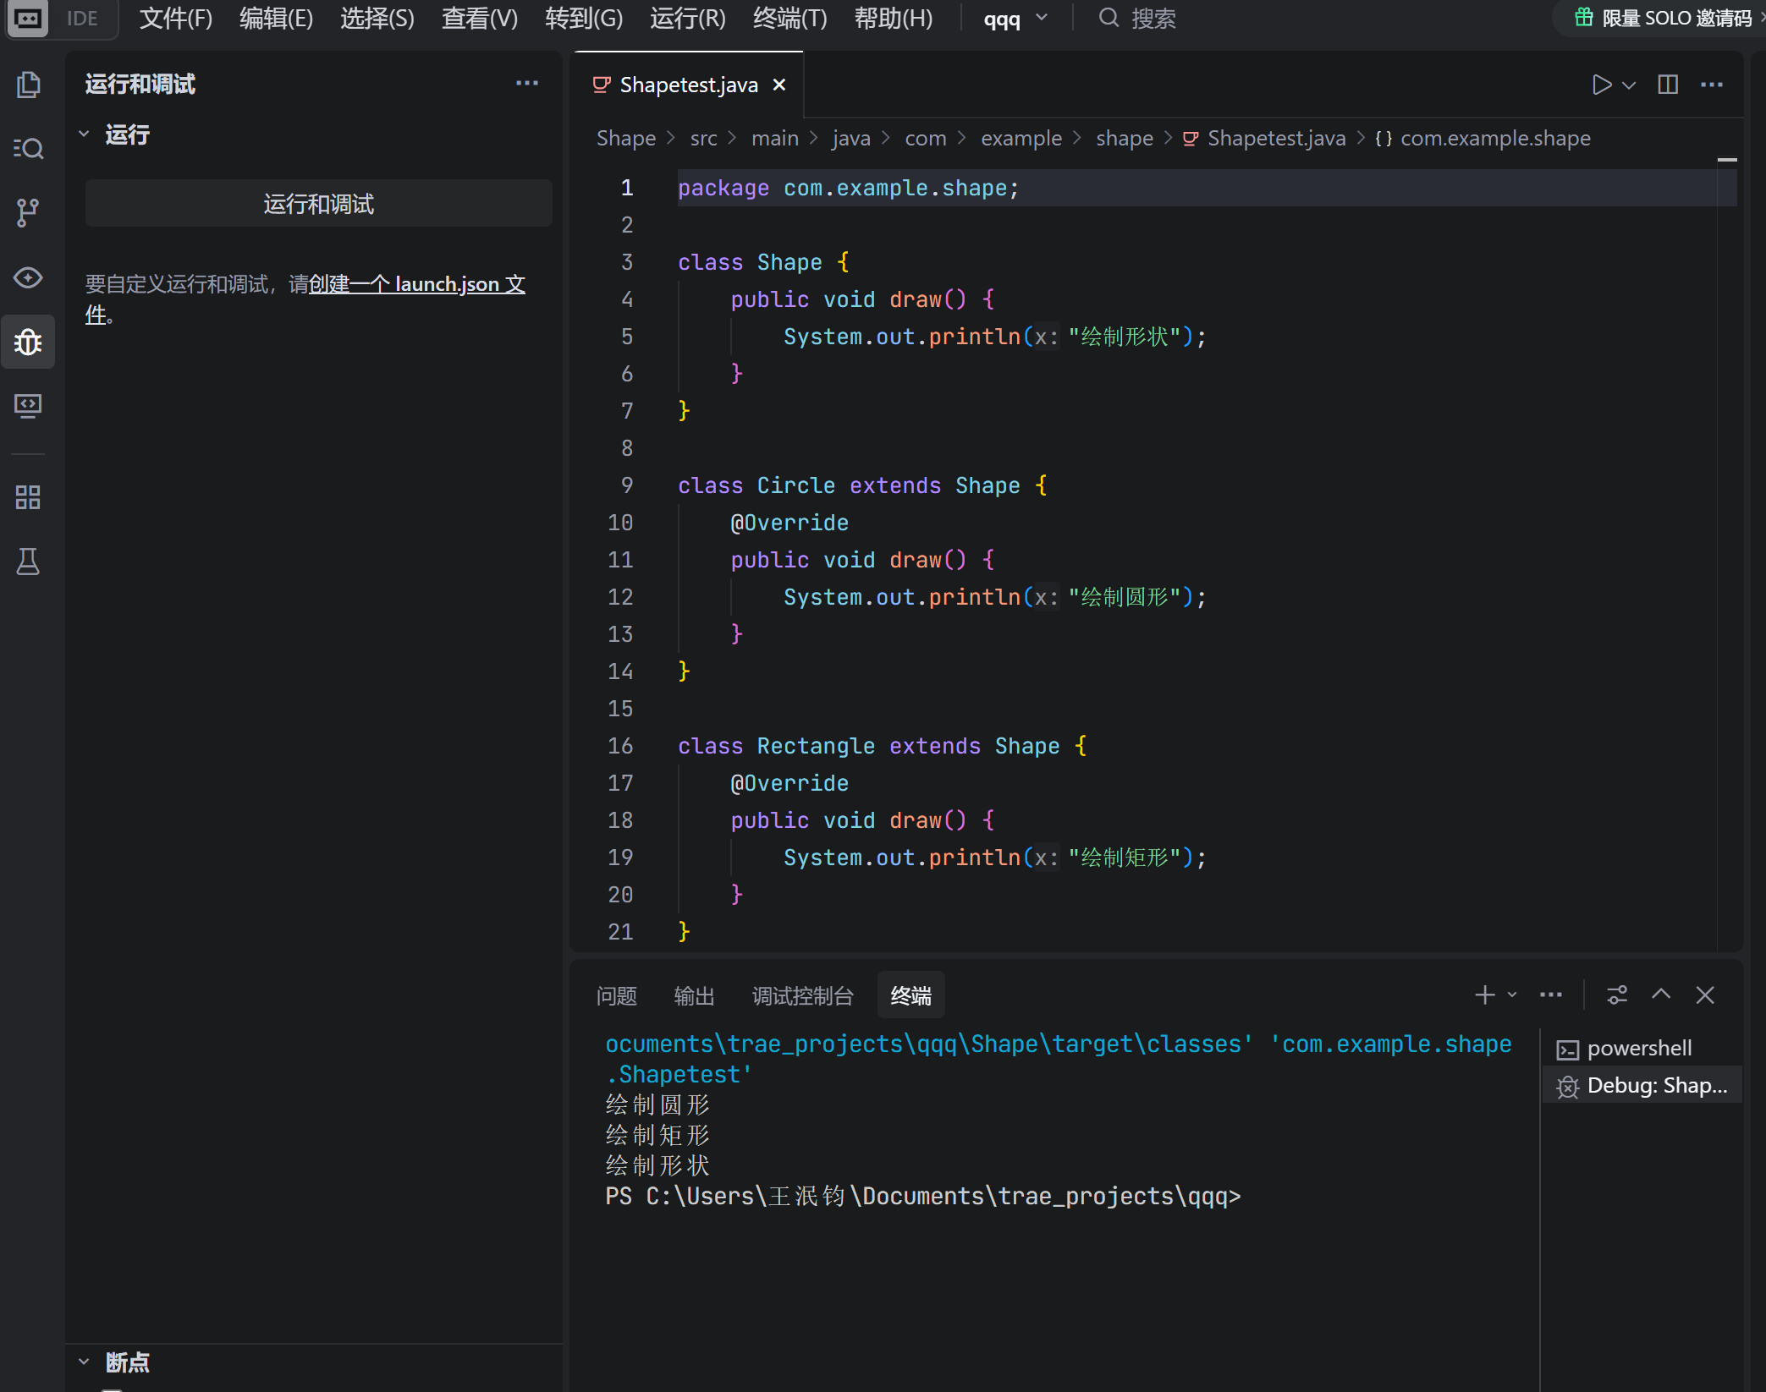The height and width of the screenshot is (1392, 1766).
Task: Click the 搜索 search box
Action: tap(1153, 19)
